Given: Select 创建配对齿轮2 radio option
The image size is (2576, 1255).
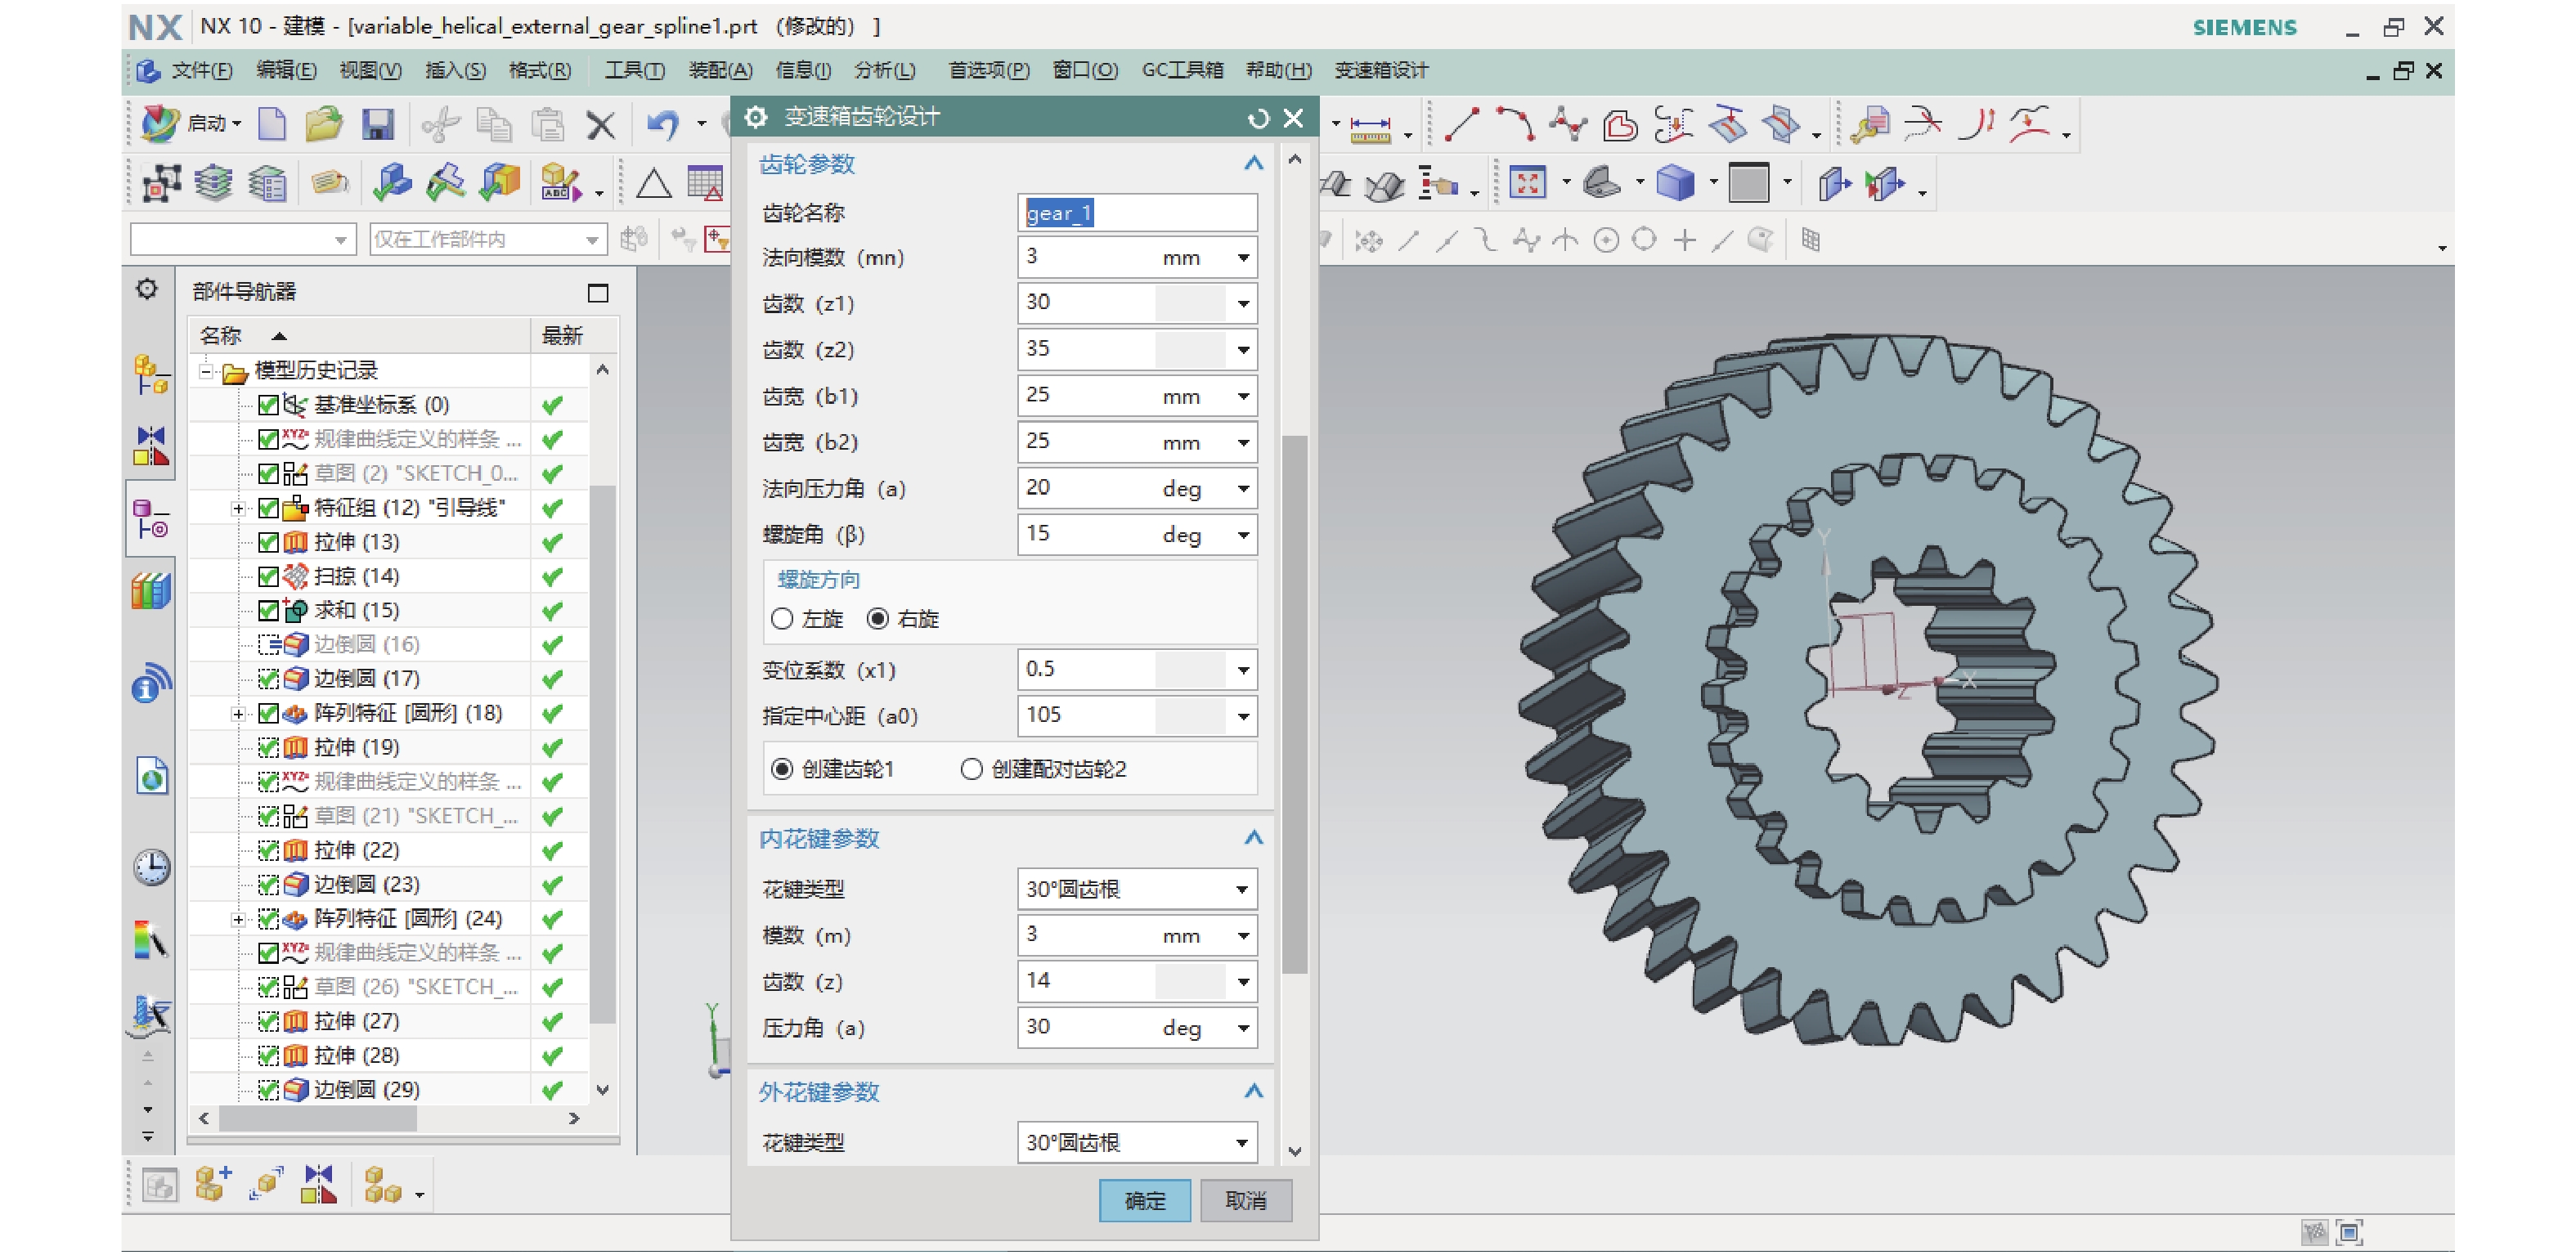Looking at the screenshot, I should (x=971, y=769).
